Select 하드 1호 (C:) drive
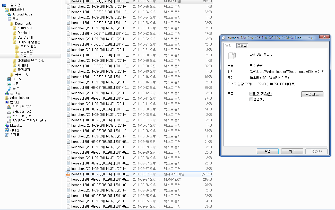Viewport: 335px width, 210px height. click(22, 107)
